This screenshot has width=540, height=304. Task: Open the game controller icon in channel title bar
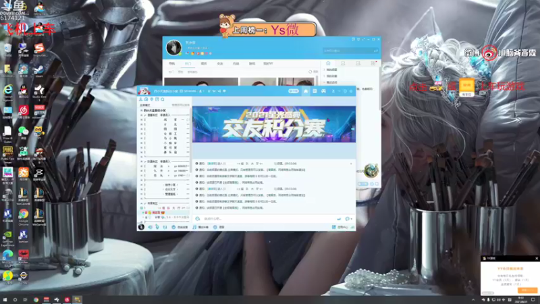[x=324, y=91]
